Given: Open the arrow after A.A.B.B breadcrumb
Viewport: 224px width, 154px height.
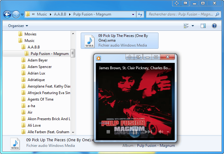Looking at the screenshot, I should coord(70,14).
